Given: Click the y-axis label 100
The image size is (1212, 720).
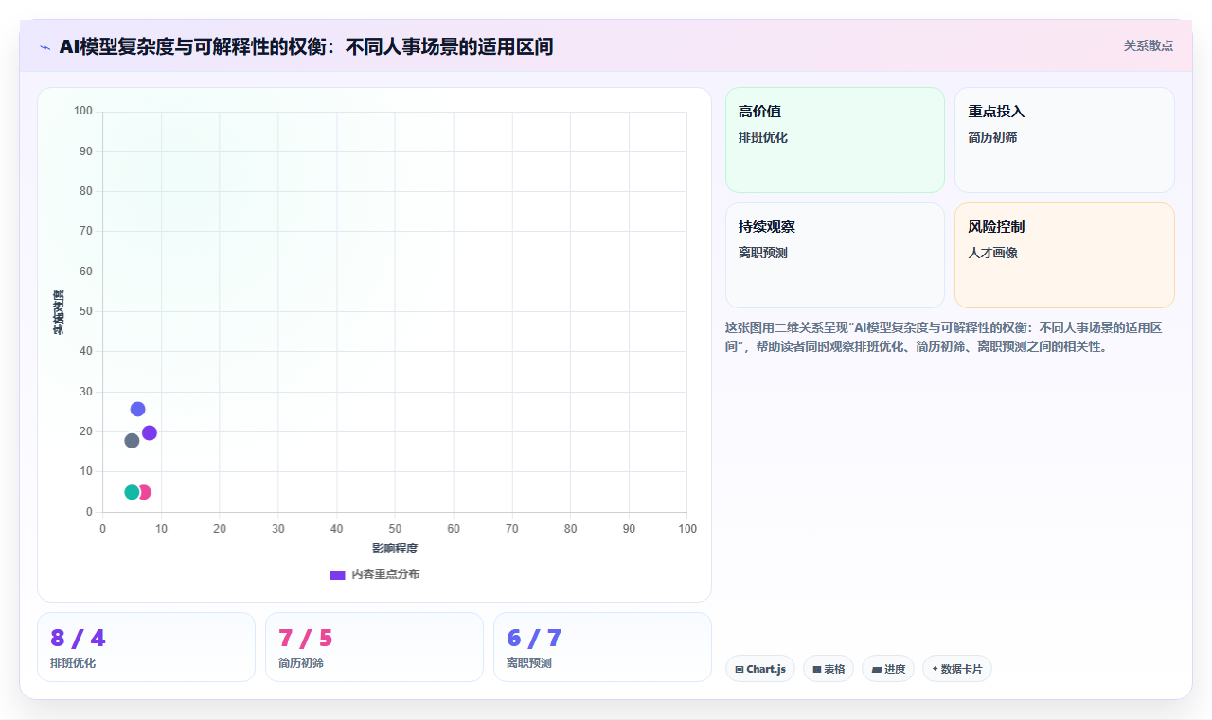Looking at the screenshot, I should (x=83, y=112).
